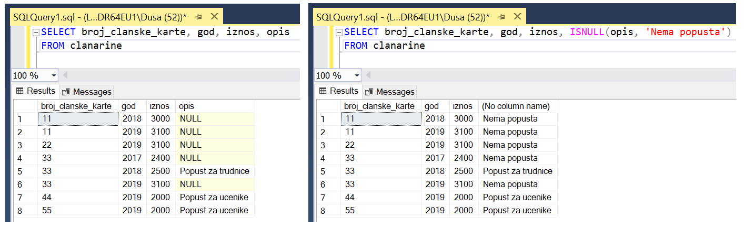744x229 pixels.
Task: Select the 'Popust za trudnice' cell in right grid
Action: [517, 171]
